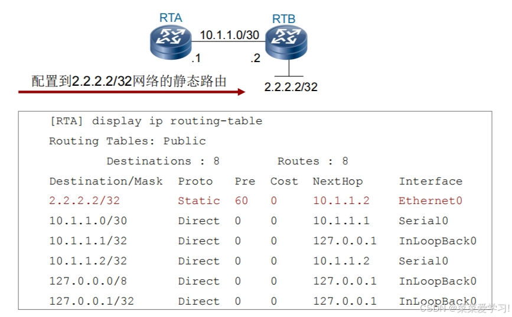Click the 10.1.1.0/30 destination in the table
This screenshot has height=317, width=512.
88,221
